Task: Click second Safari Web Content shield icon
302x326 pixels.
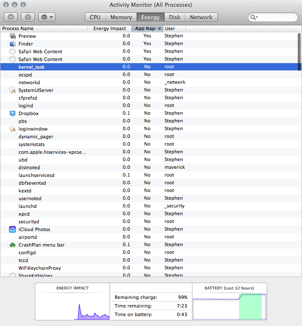Action: pyautogui.click(x=13, y=59)
